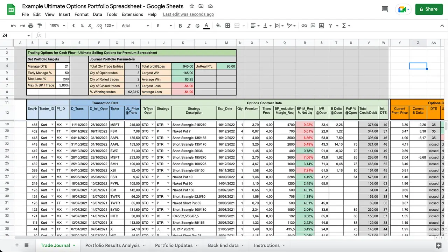448x252 pixels.
Task: Open the Arial font family dropdown
Action: pos(135,26)
